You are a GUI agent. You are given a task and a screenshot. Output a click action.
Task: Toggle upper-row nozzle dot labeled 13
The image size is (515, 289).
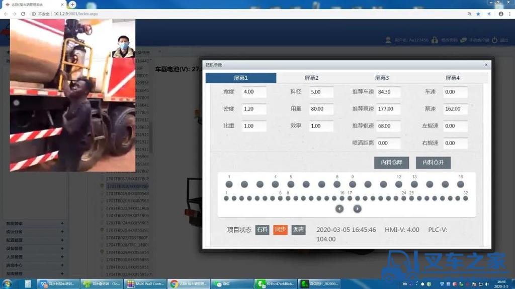point(414,185)
